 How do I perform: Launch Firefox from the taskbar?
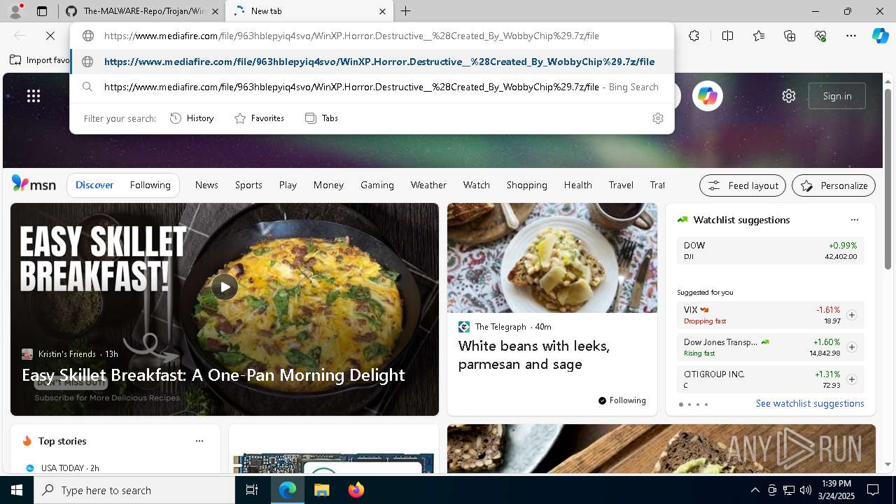(356, 490)
